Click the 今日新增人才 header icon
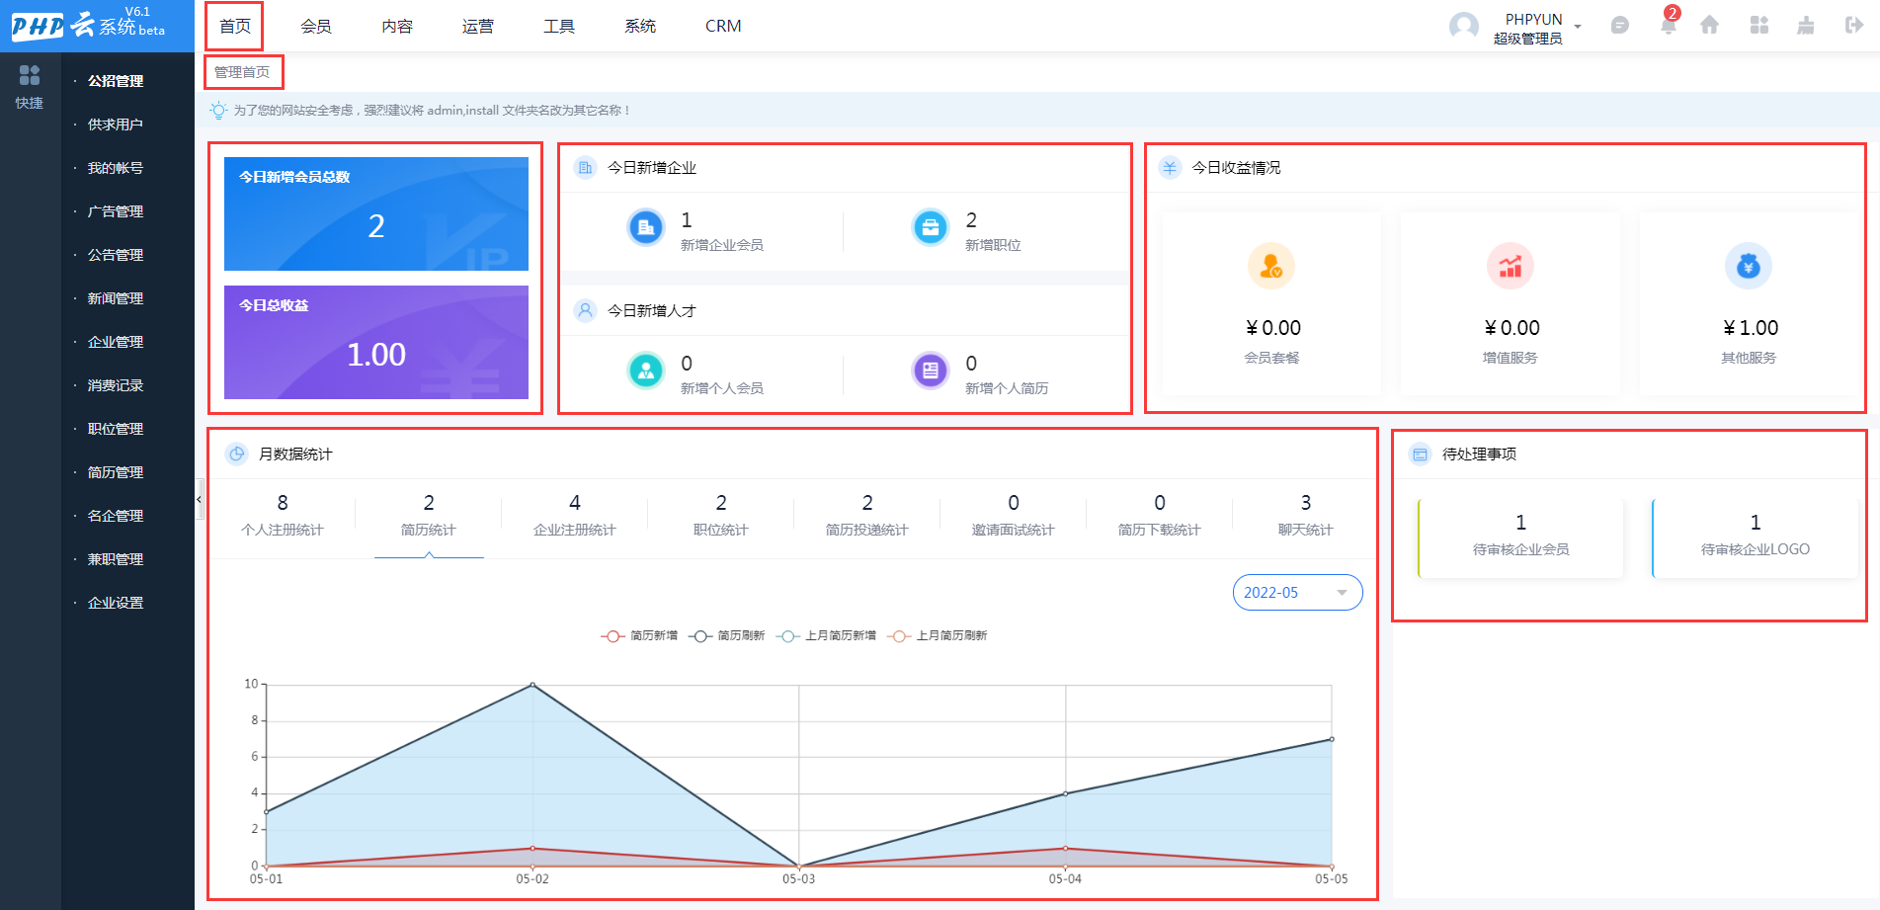Viewport: 1880px width, 910px height. click(585, 311)
